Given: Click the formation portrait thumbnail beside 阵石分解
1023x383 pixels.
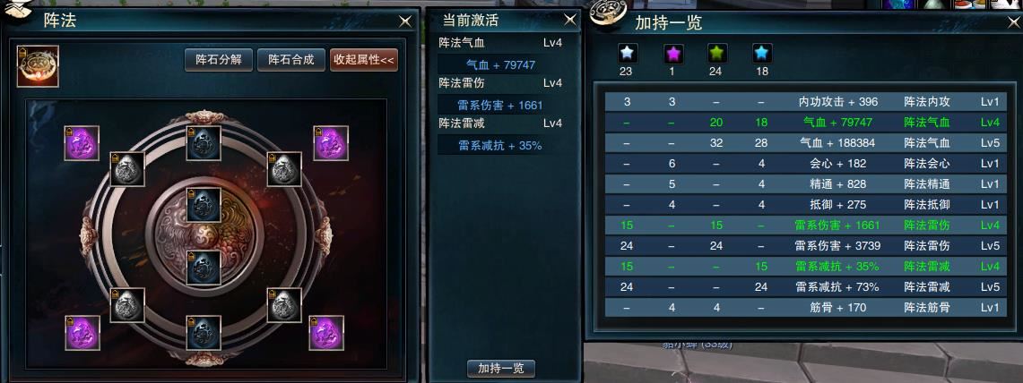Looking at the screenshot, I should pos(38,66).
